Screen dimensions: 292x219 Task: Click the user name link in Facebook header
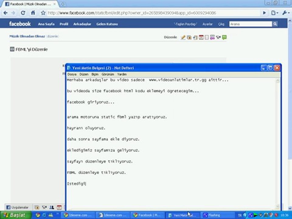[186, 24]
